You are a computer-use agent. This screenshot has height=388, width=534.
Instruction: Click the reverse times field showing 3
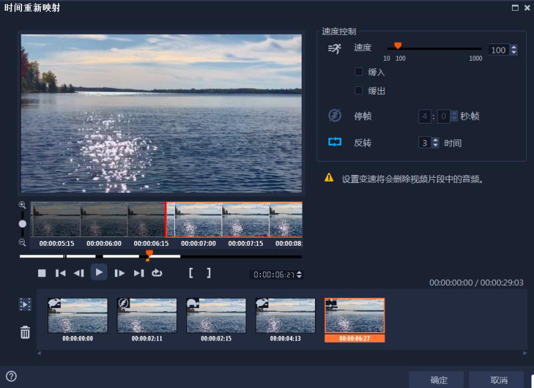coord(425,143)
